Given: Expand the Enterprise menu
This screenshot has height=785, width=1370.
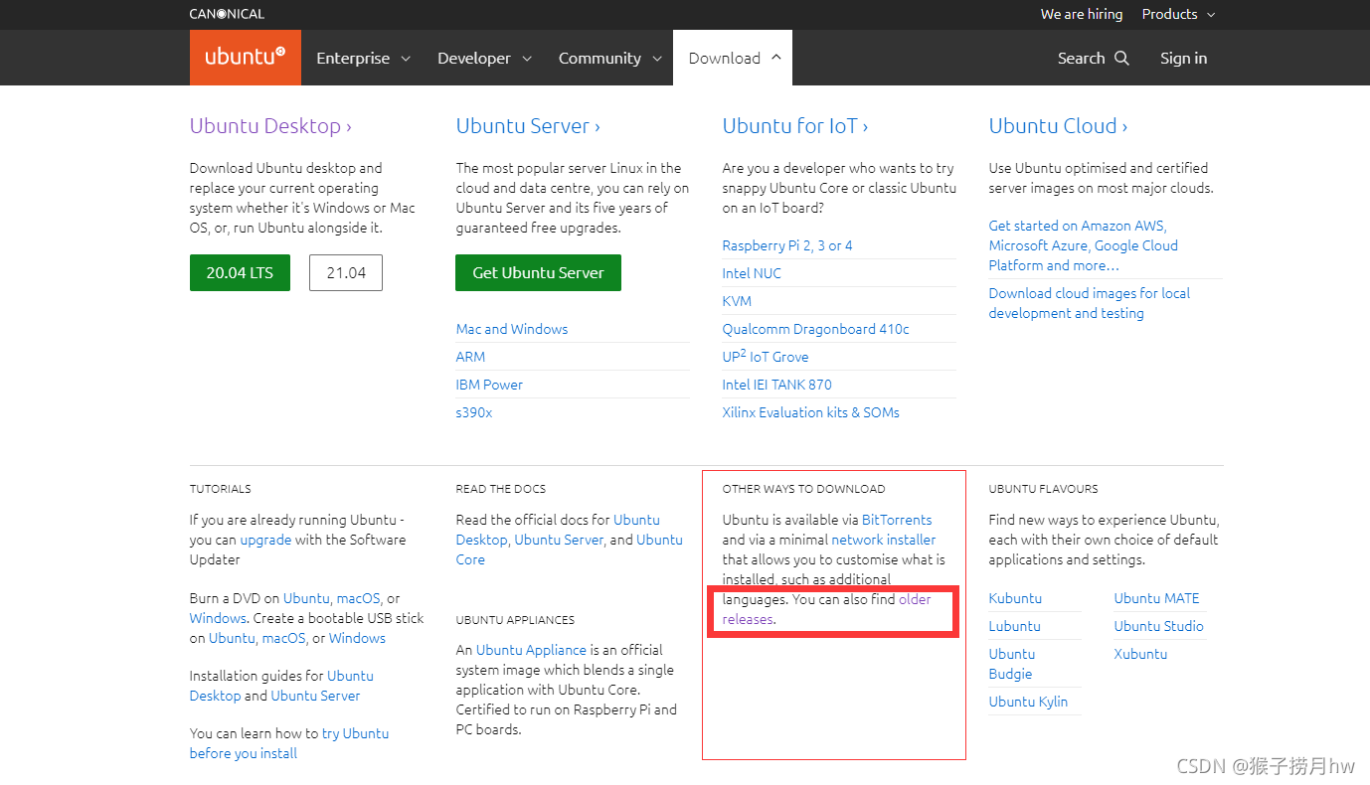Looking at the screenshot, I should (363, 58).
